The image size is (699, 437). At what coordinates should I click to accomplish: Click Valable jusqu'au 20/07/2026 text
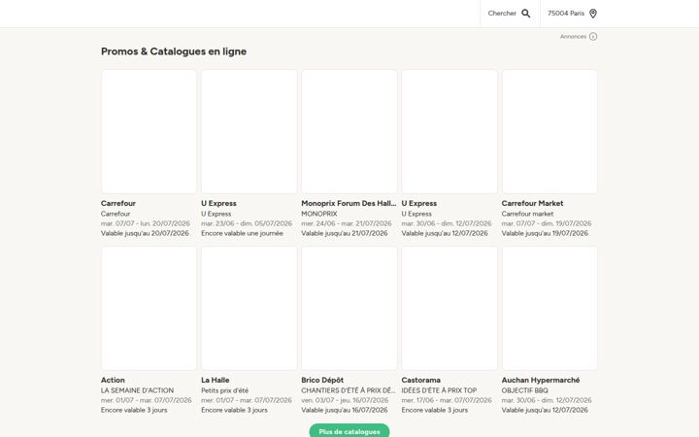[x=145, y=233]
